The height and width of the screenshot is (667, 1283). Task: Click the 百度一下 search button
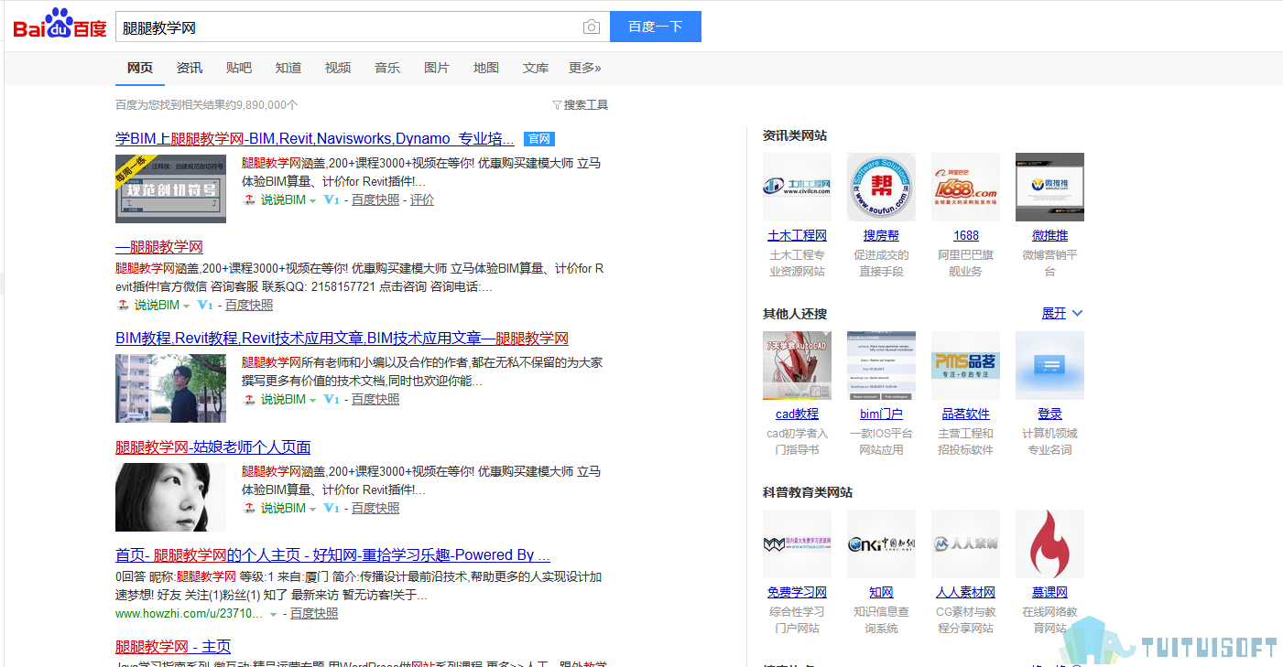coord(656,27)
